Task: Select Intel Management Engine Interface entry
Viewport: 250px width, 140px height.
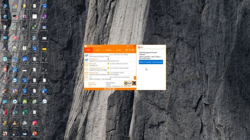Action: [x=148, y=53]
